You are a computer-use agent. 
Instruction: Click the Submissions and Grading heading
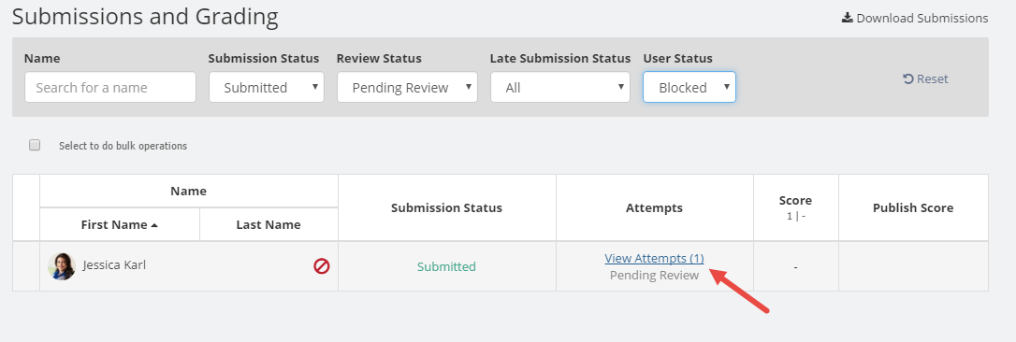coord(145,16)
